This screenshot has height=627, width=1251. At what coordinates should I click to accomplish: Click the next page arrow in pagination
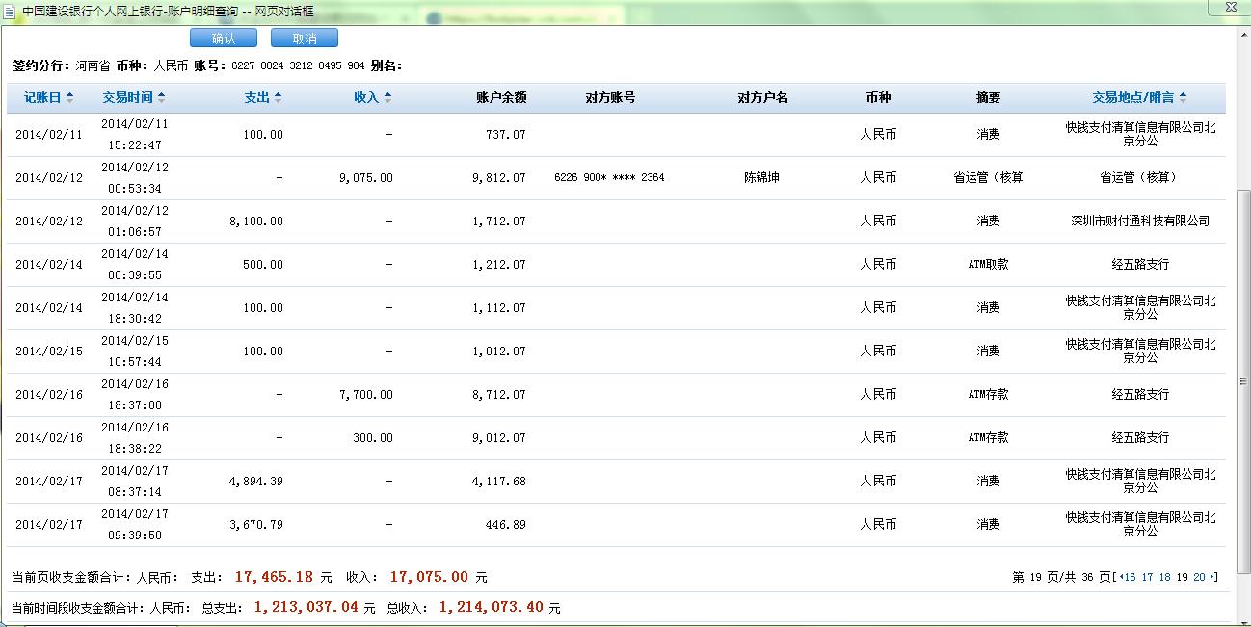pyautogui.click(x=1213, y=578)
